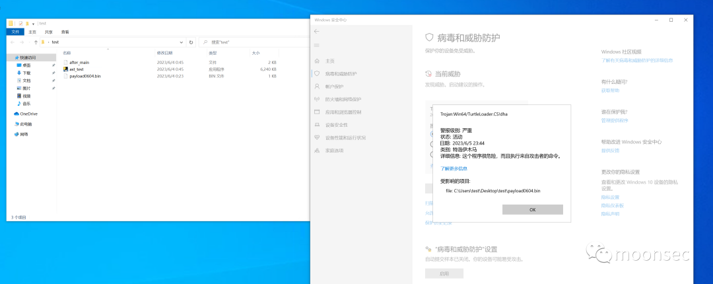713x284 pixels.
Task: Sort files by the 修改日期 column
Action: pos(164,53)
